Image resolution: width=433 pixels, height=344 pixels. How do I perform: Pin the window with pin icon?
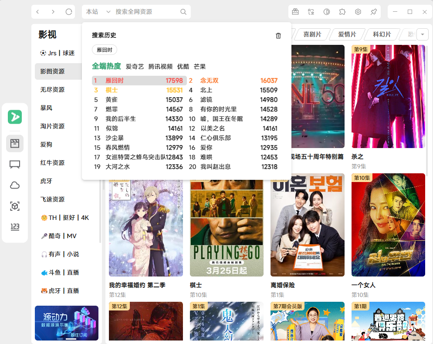pyautogui.click(x=374, y=12)
